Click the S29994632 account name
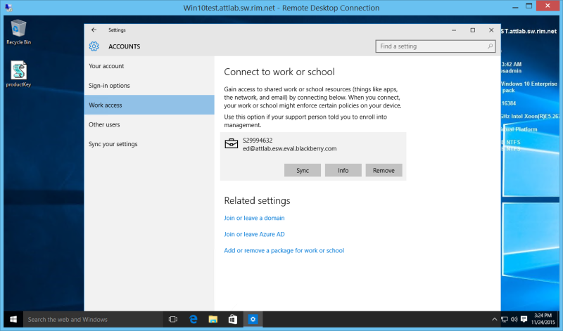The image size is (563, 331). click(258, 141)
